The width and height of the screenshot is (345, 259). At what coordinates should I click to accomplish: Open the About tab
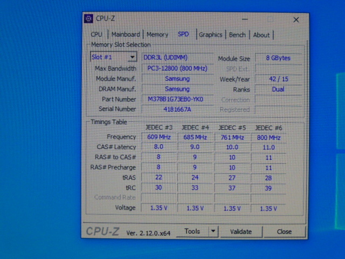261,35
